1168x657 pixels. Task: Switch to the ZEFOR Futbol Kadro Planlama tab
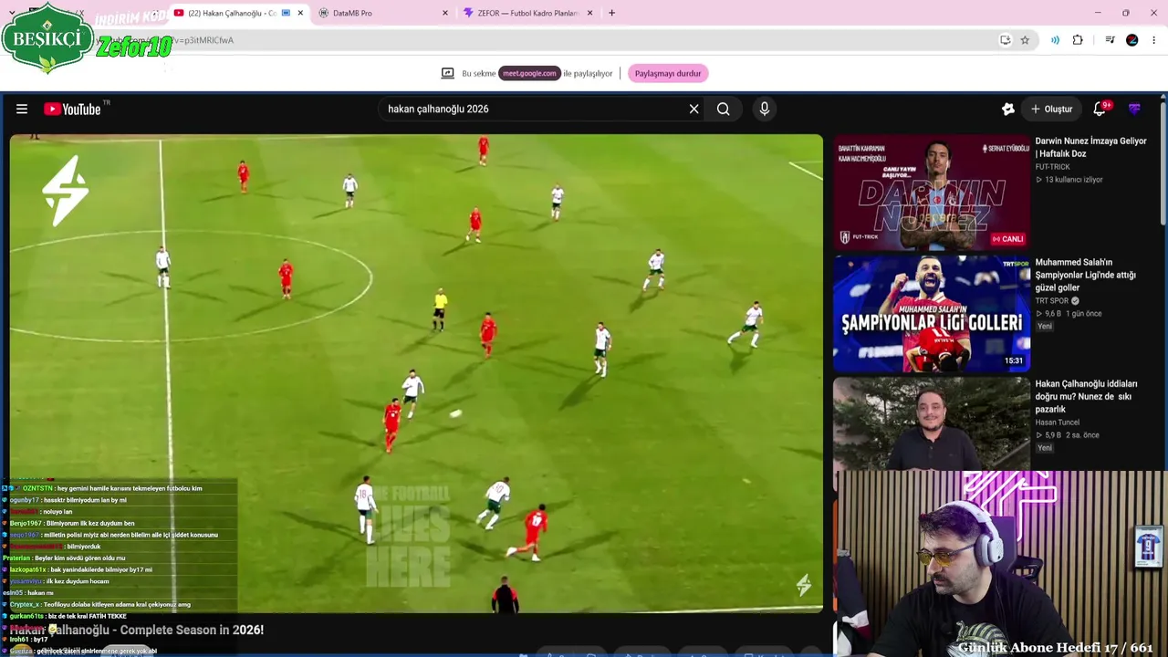click(x=527, y=13)
